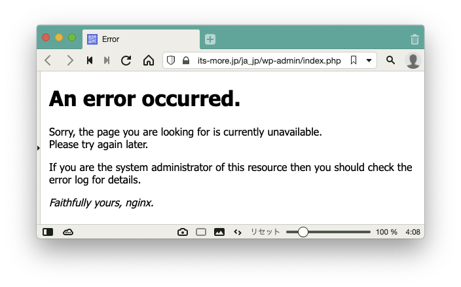This screenshot has height=287, width=461.
Task: Capture the page with the camera icon
Action: pyautogui.click(x=183, y=232)
